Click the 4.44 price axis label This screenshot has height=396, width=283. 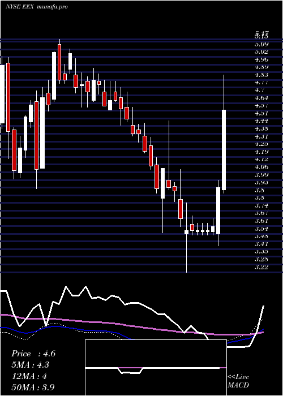click(261, 121)
